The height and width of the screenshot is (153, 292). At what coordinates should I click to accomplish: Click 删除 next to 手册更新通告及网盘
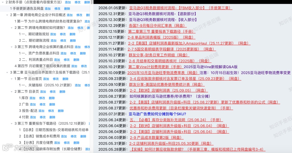point(67,9)
